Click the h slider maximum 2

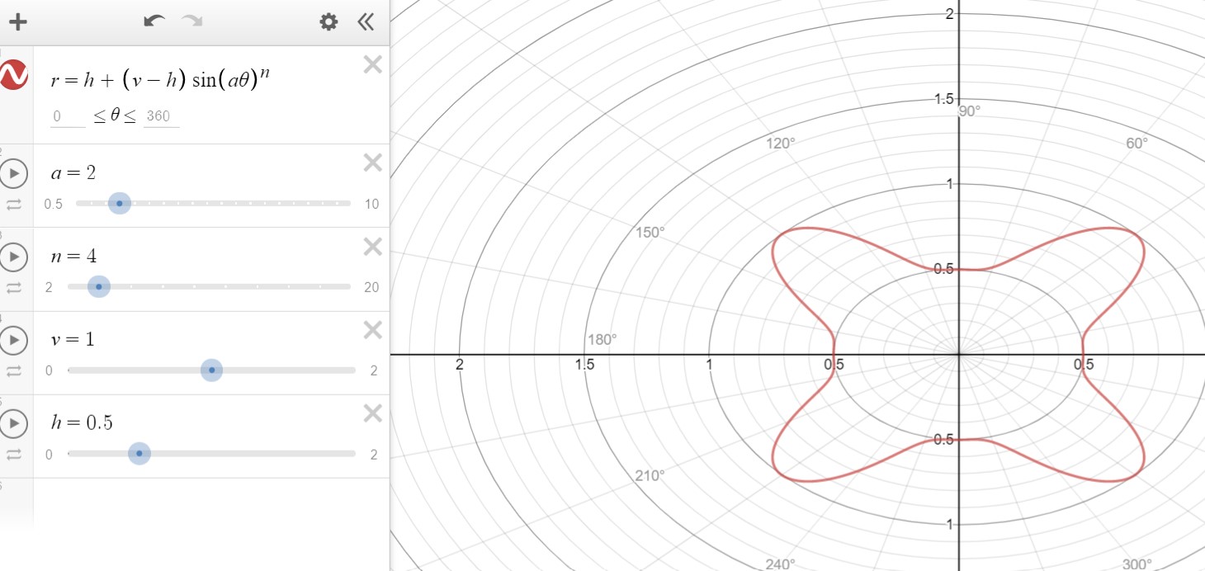pyautogui.click(x=374, y=455)
